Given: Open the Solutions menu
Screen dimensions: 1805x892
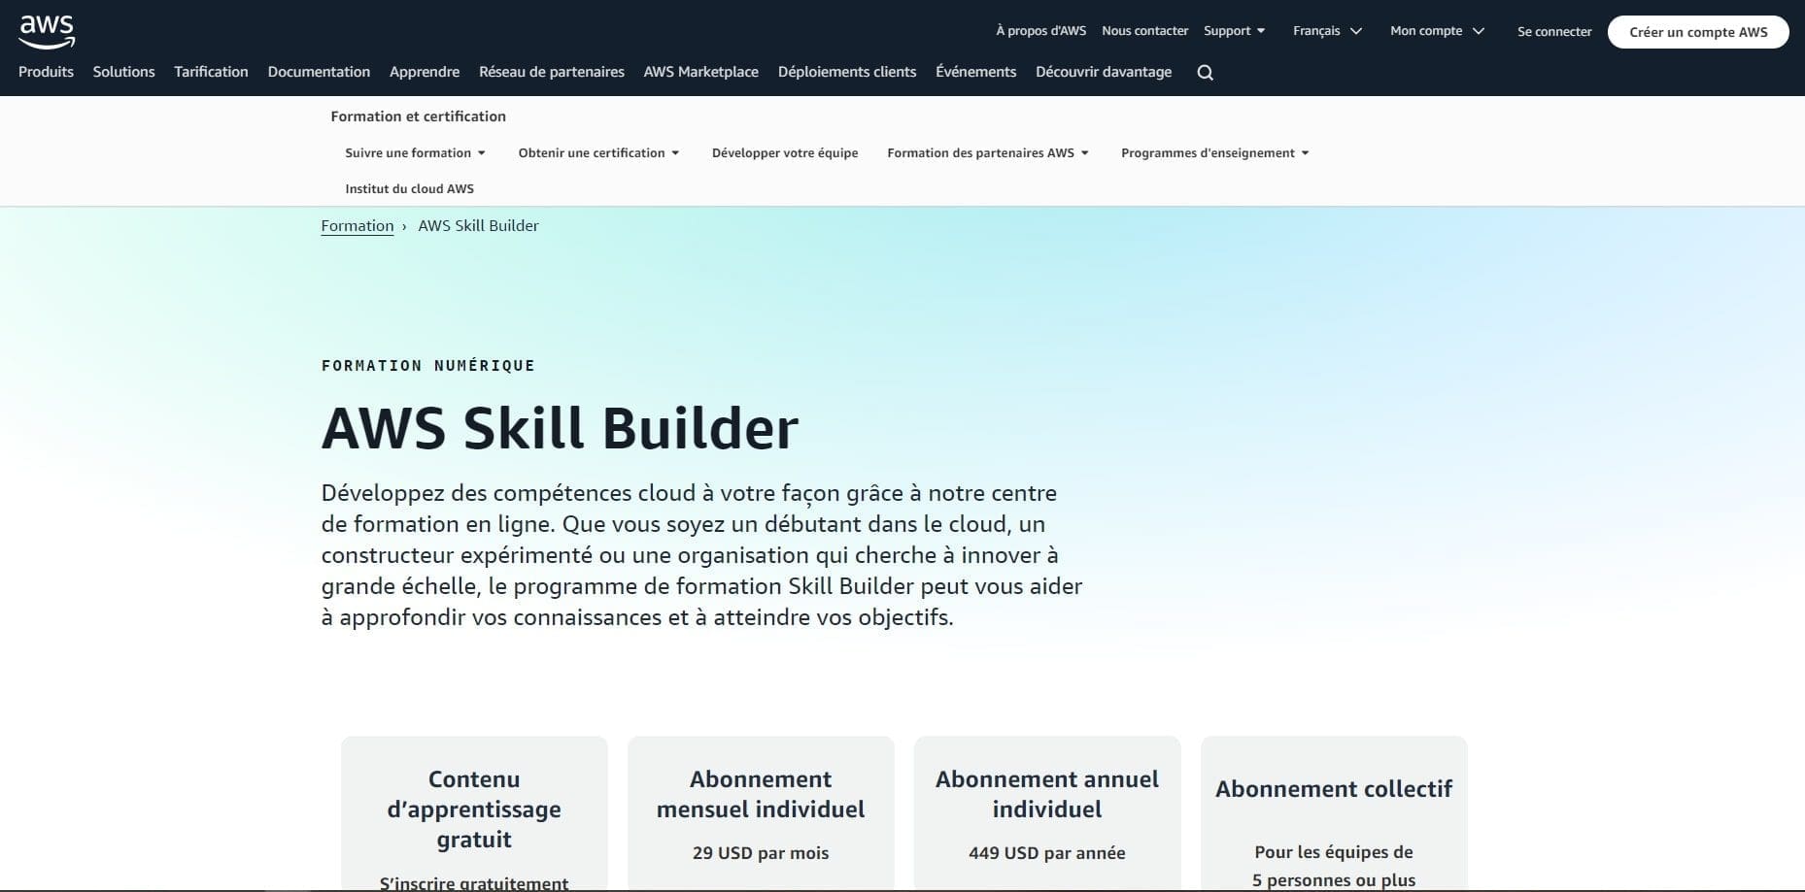Looking at the screenshot, I should click(x=123, y=72).
